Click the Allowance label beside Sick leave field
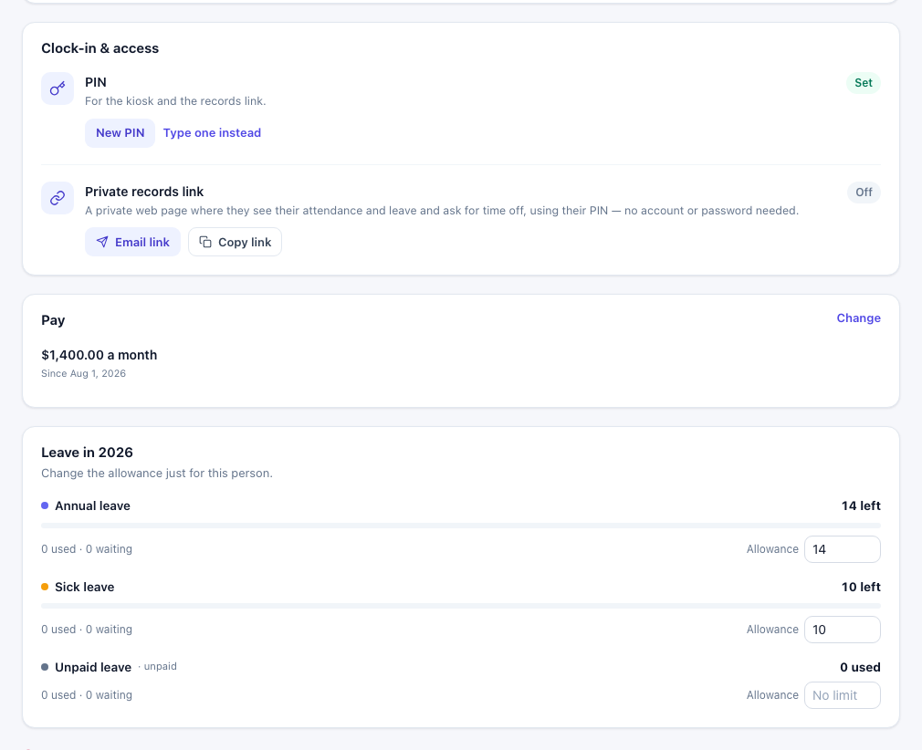The image size is (922, 750). coord(772,629)
